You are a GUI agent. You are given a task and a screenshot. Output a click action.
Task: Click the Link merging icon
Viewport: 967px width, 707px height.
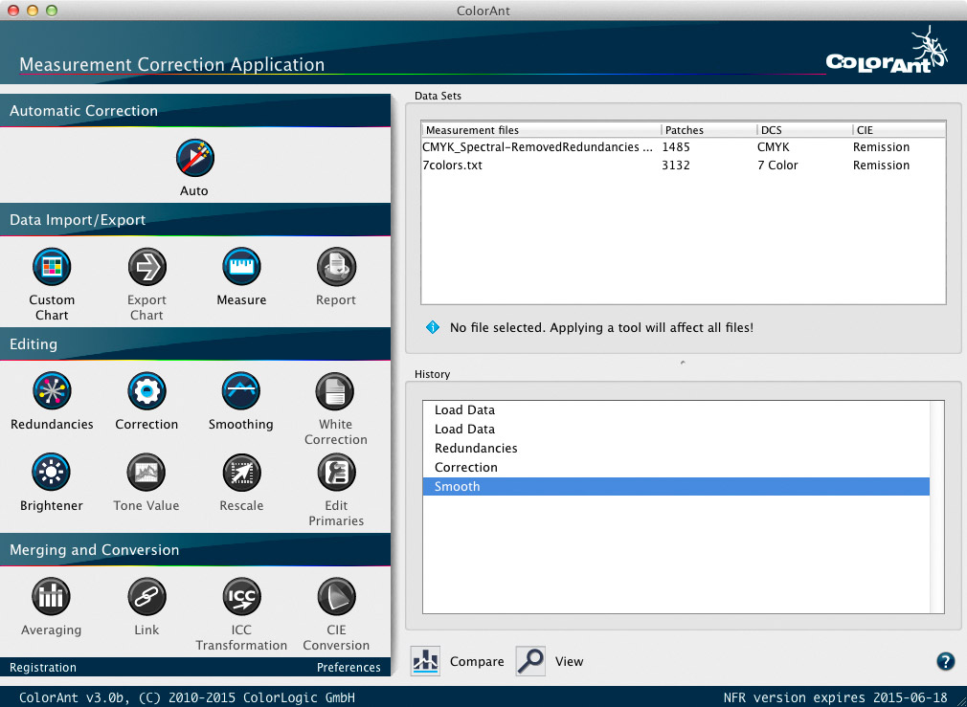146,597
